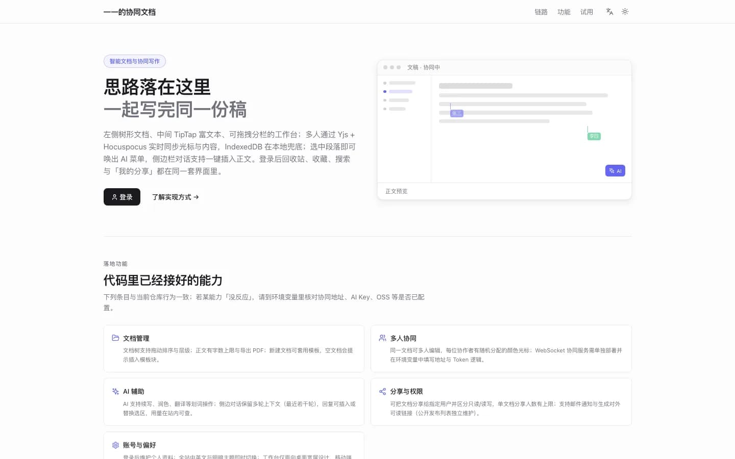
Task: Click the AI 辅助 card title
Action: click(134, 391)
